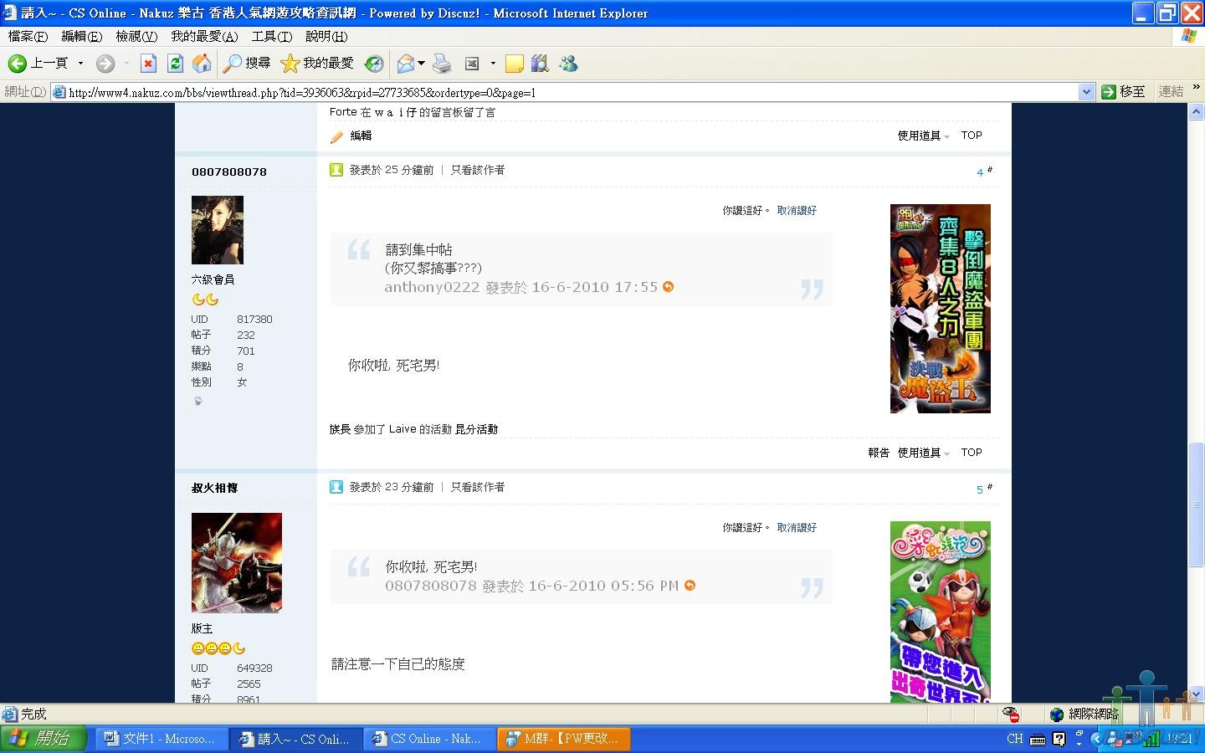Click the Stop loading toolbar icon
This screenshot has height=753, width=1205.
point(148,64)
